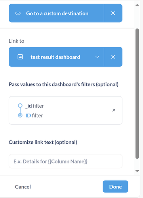Click the dashboard icon next to test result dashboard
The width and height of the screenshot is (143, 198).
(x=20, y=57)
